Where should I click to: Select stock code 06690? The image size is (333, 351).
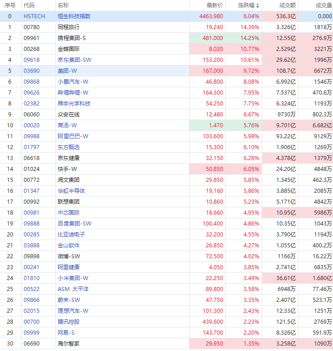click(x=31, y=344)
